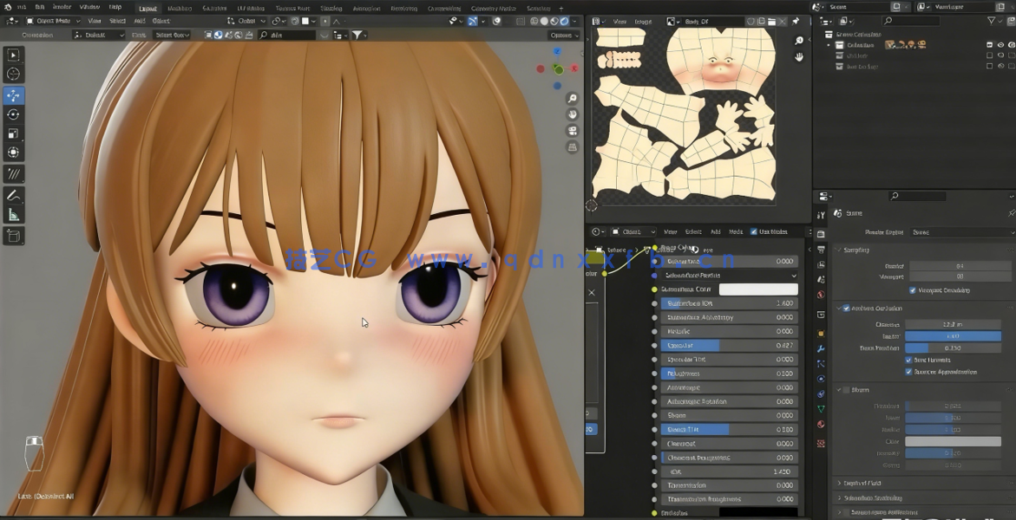The image size is (1016, 520).
Task: Click the Use Nodes button in the shader editor
Action: tap(770, 231)
